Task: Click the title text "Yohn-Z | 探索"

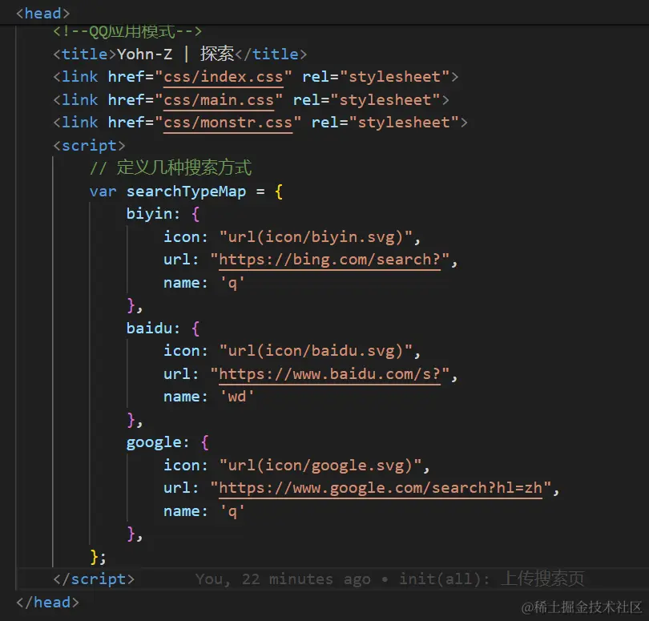Action: point(175,54)
